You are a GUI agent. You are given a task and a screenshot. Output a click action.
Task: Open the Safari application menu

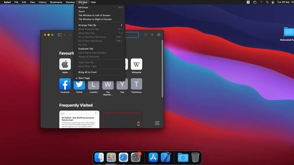(7, 2)
